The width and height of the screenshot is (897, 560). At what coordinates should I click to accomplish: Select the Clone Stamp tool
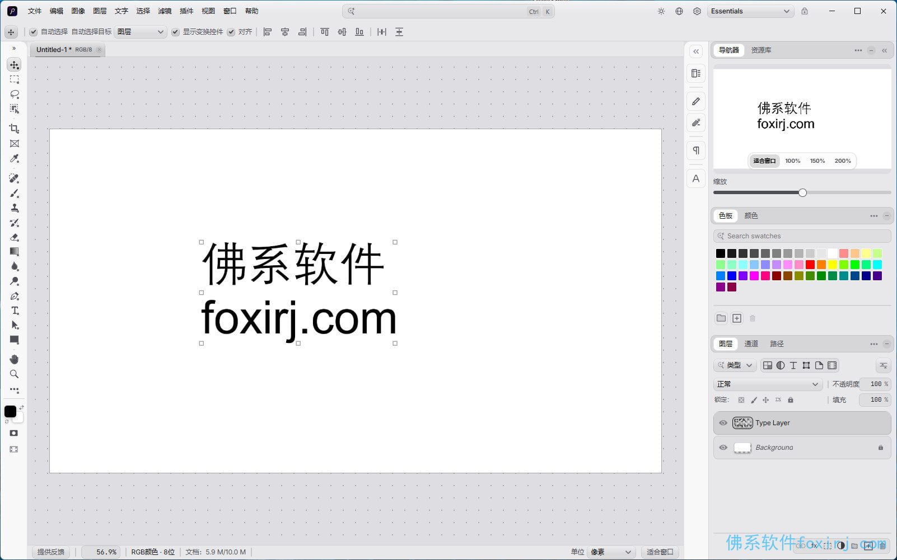(x=15, y=208)
